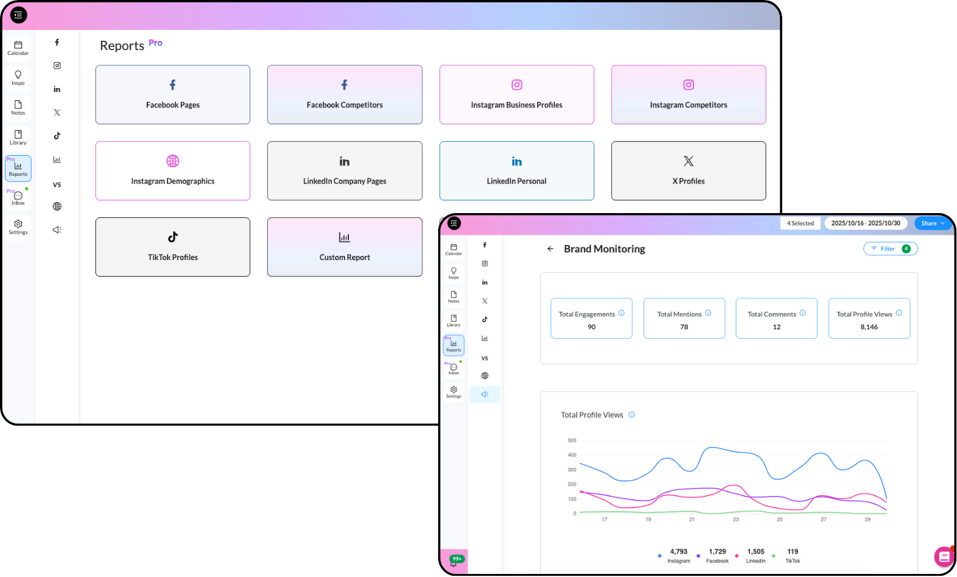
Task: Open the Instagram Competitors report card
Action: pos(689,95)
